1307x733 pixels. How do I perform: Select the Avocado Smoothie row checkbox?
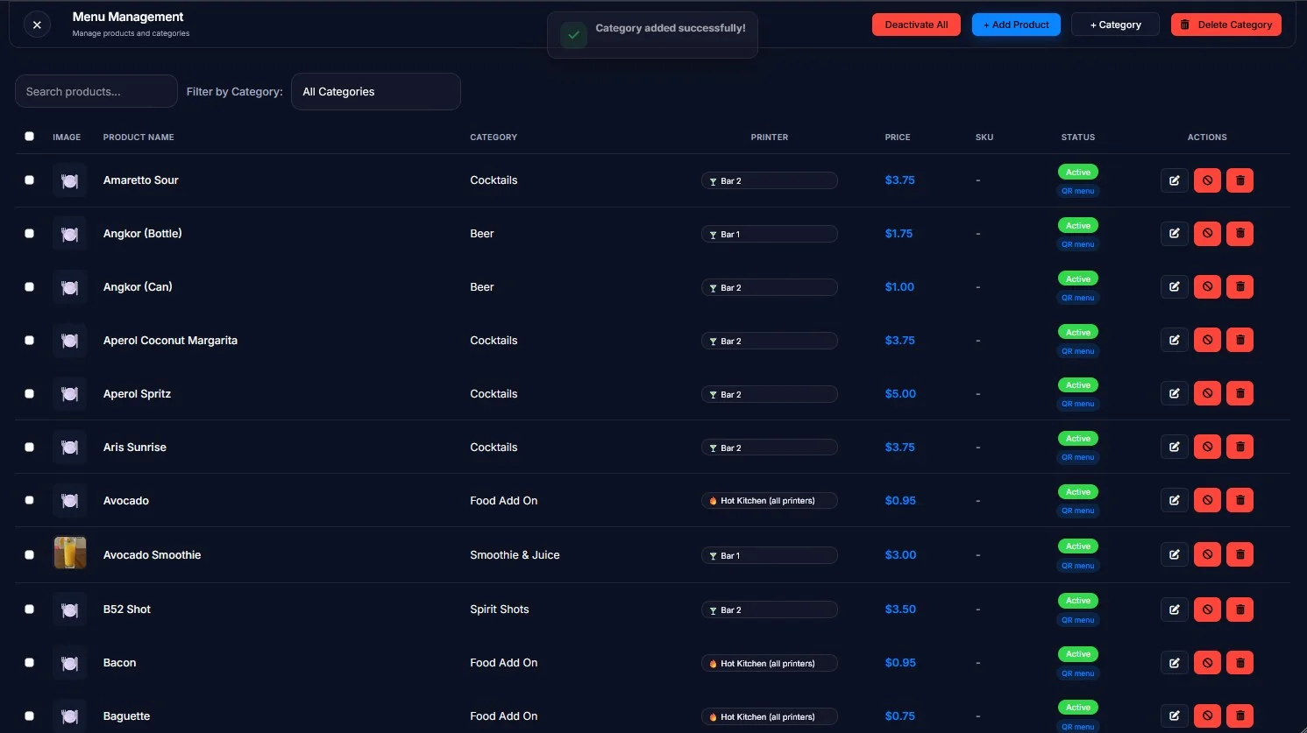[29, 555]
